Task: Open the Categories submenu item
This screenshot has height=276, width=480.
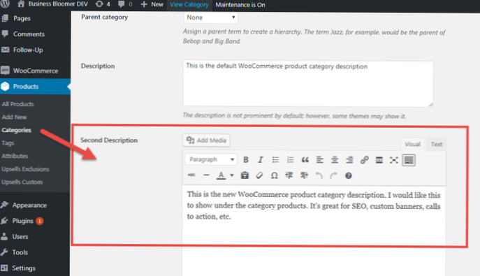Action: point(17,130)
